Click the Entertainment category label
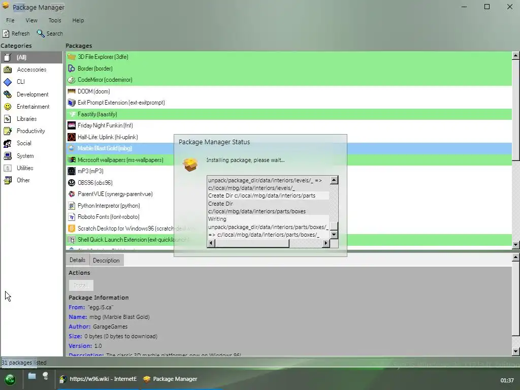This screenshot has height=390, width=520. tap(33, 107)
